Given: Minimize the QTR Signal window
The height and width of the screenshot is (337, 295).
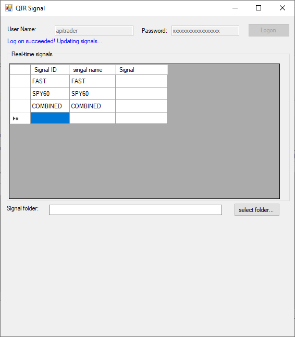Looking at the screenshot, I should (235, 8).
